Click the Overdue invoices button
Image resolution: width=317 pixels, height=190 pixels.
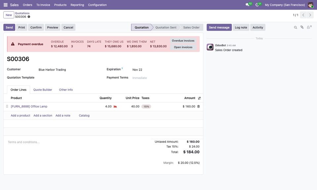click(183, 41)
